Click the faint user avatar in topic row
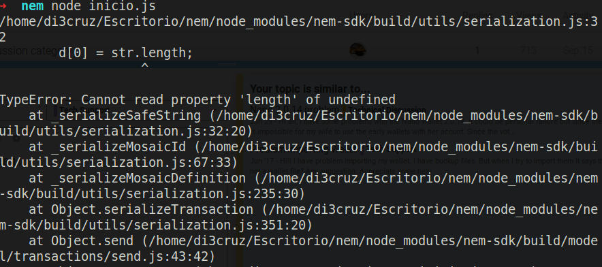Screen dimensions: 602x267 358,50
